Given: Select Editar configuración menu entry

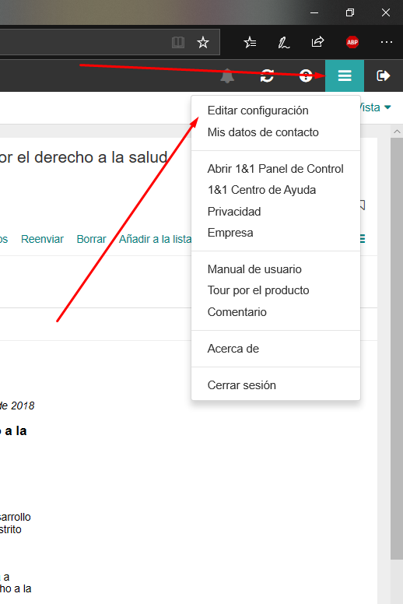Looking at the screenshot, I should tap(258, 111).
